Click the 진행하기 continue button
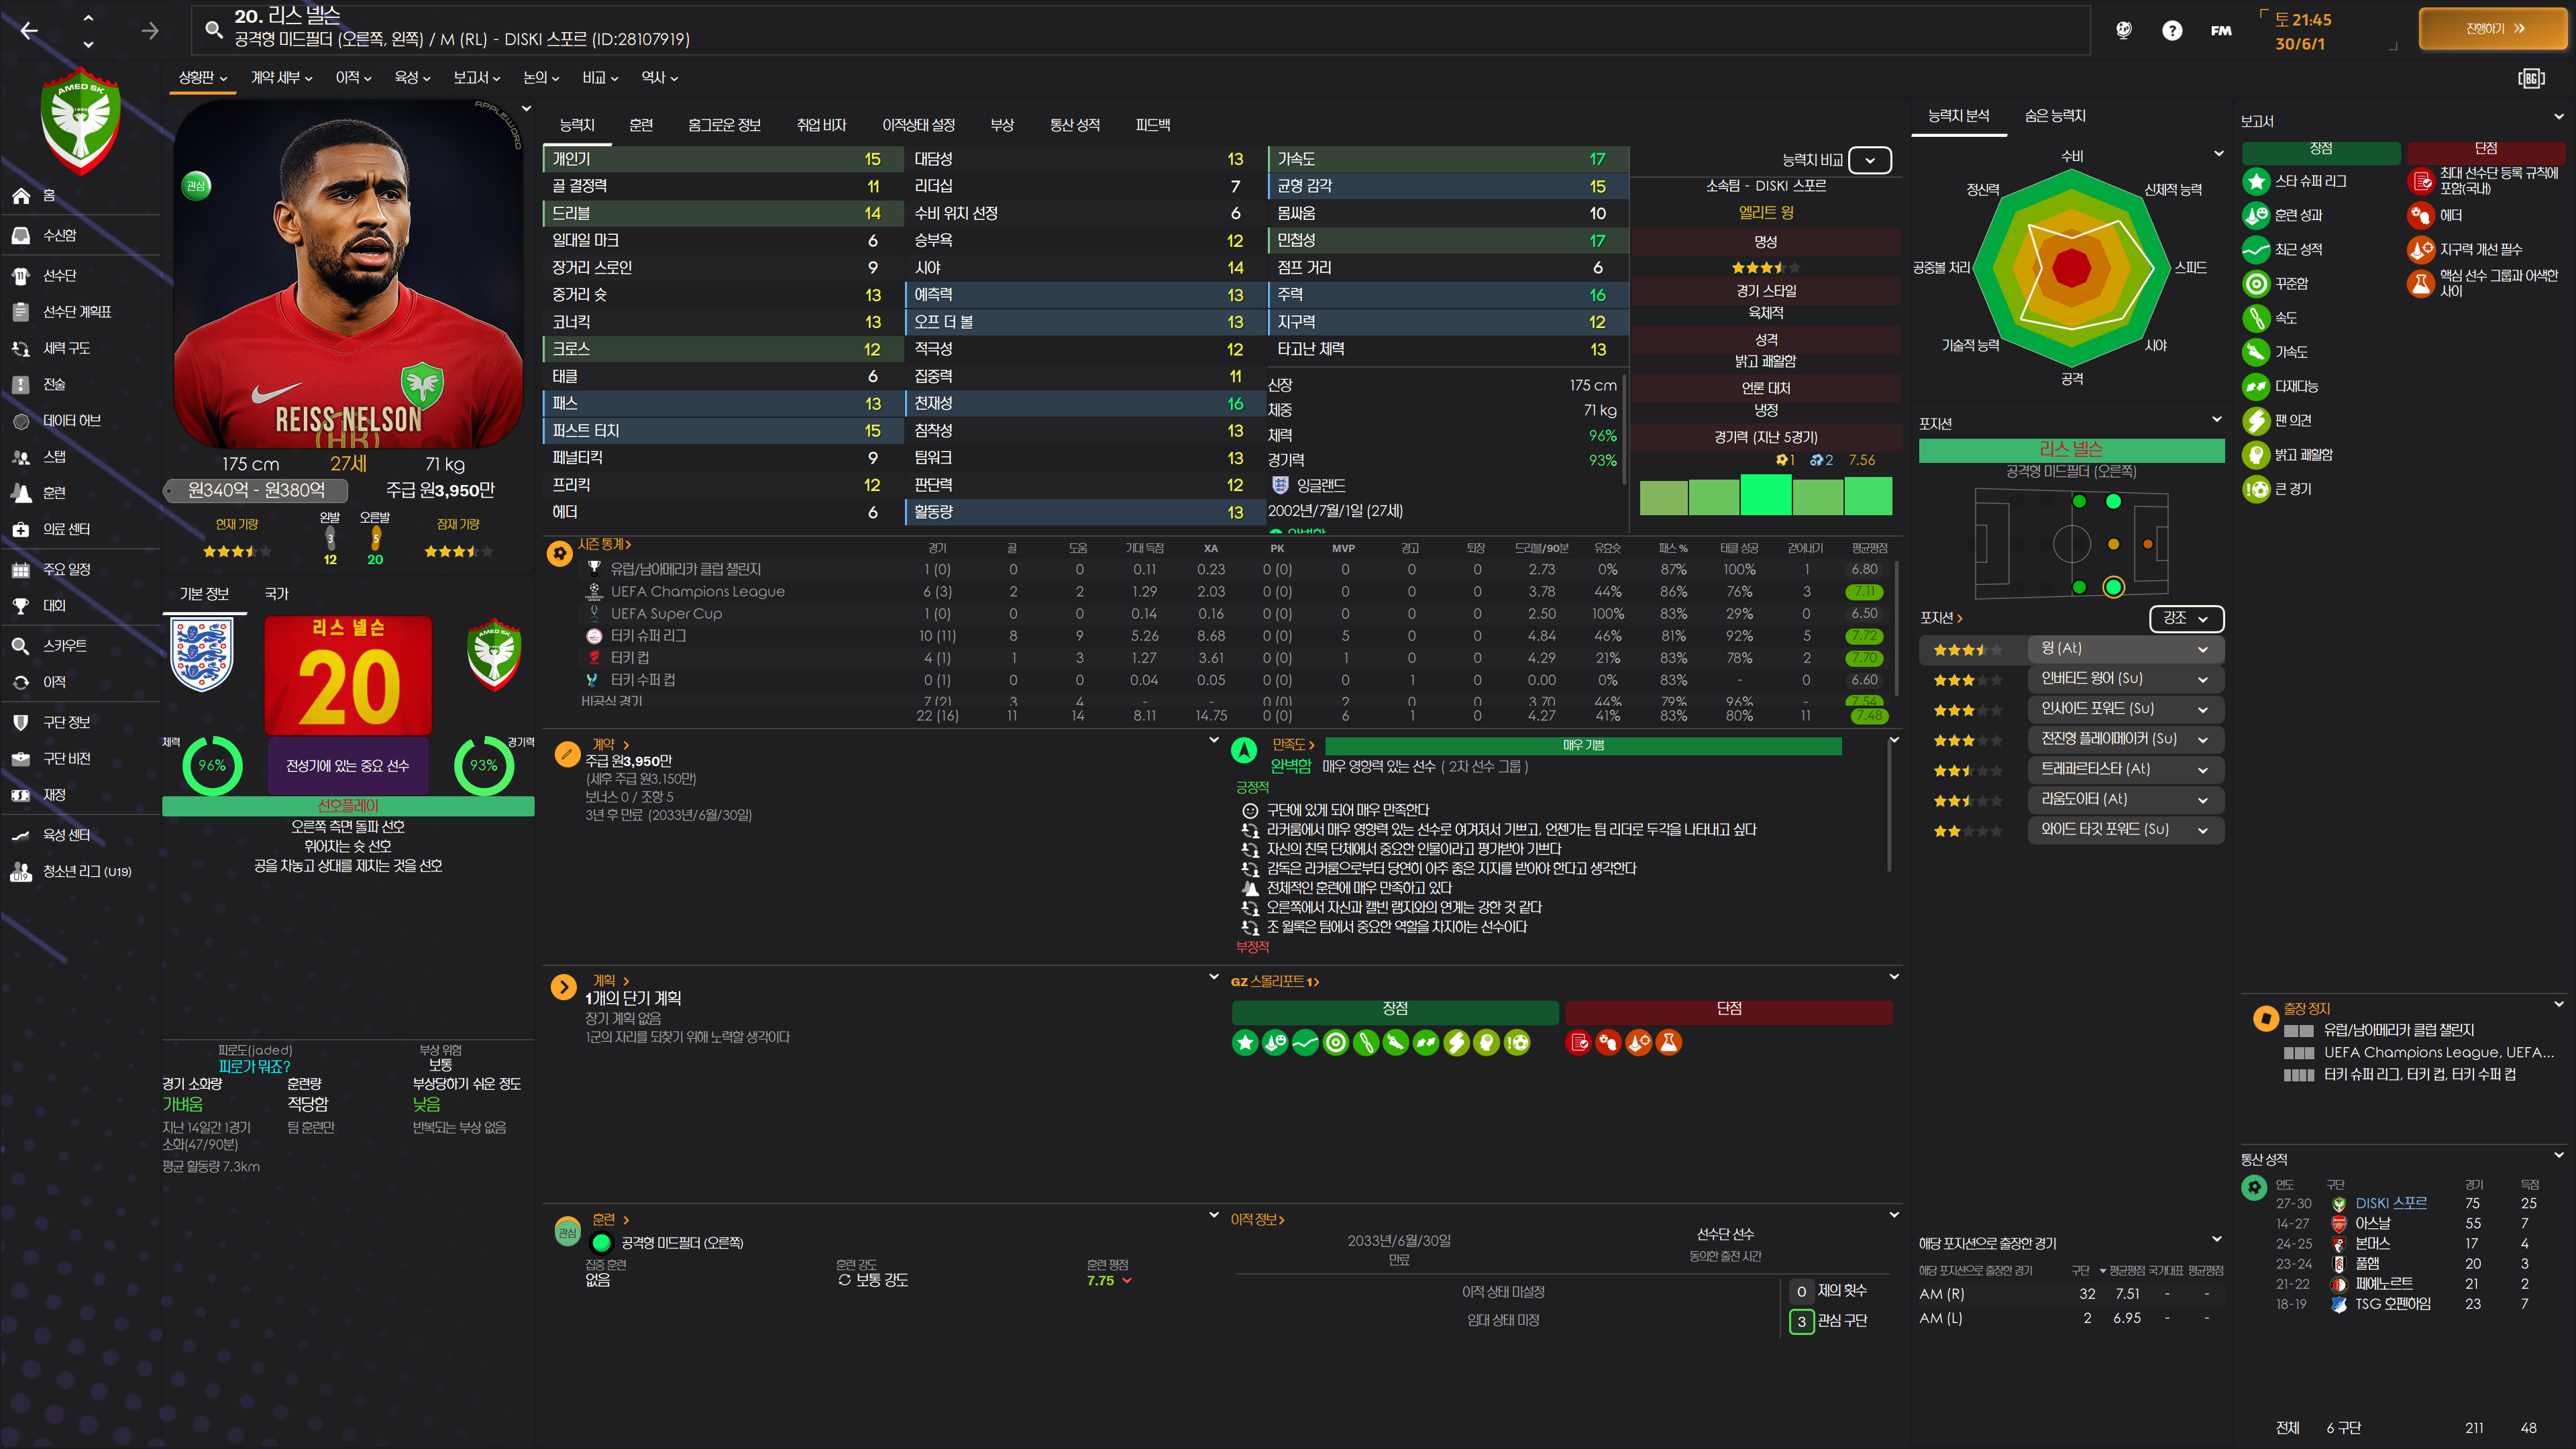 [x=2494, y=29]
